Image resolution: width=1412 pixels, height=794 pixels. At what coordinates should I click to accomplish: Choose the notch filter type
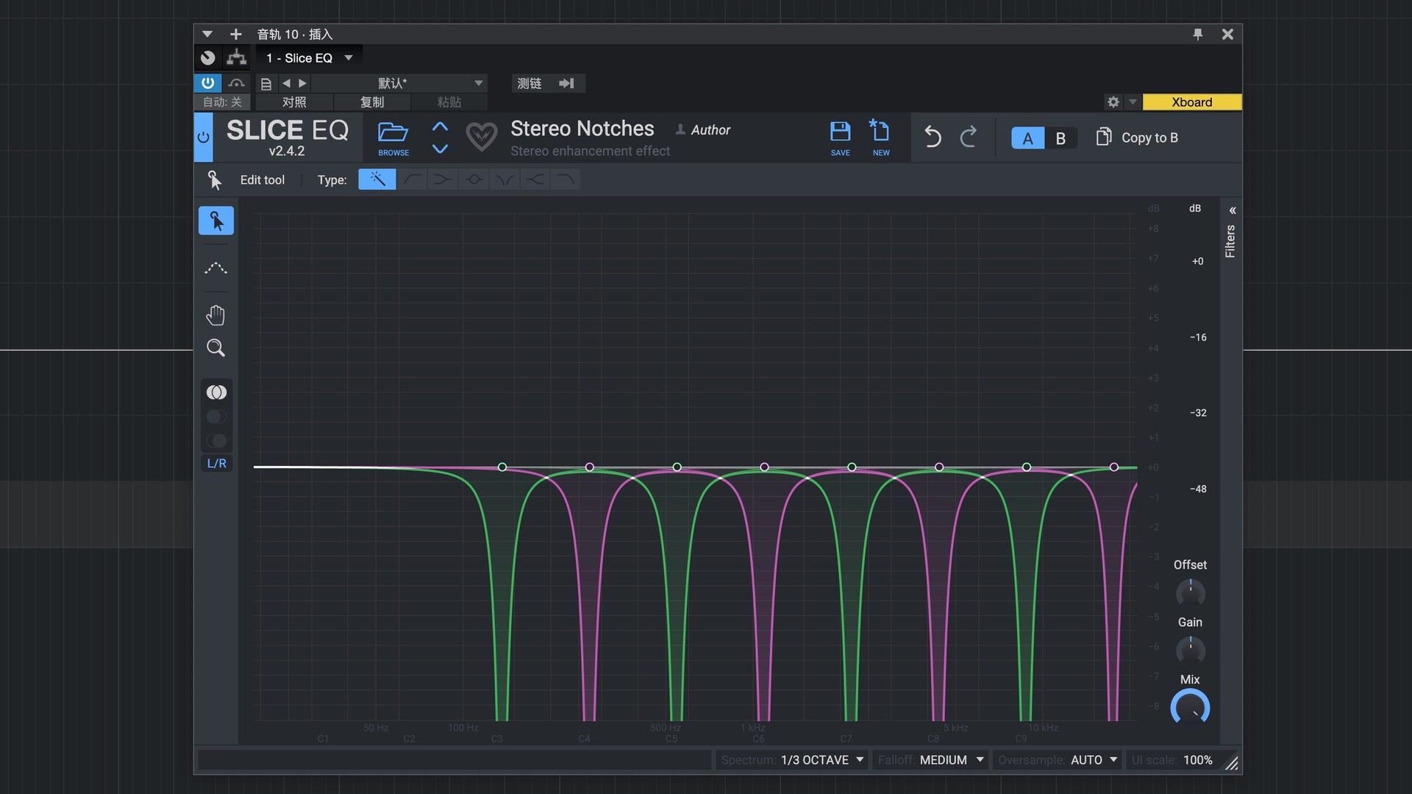tap(504, 179)
